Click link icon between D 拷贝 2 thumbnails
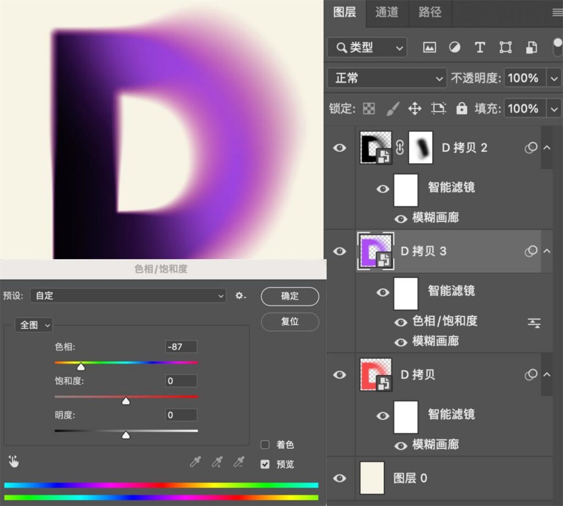563x506 pixels. (x=400, y=147)
